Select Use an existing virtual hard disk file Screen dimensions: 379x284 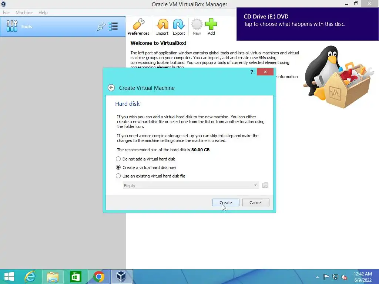pyautogui.click(x=151, y=176)
